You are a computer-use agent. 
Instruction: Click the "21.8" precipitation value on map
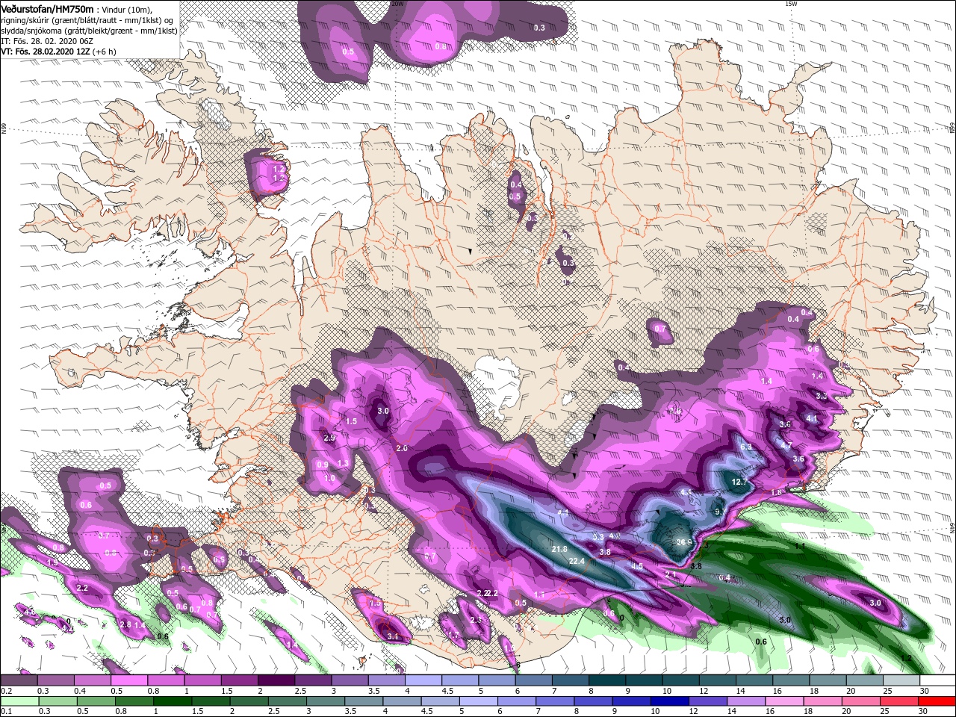click(x=559, y=549)
